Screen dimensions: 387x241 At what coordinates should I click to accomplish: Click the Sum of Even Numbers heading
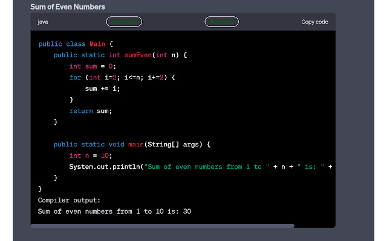point(68,7)
